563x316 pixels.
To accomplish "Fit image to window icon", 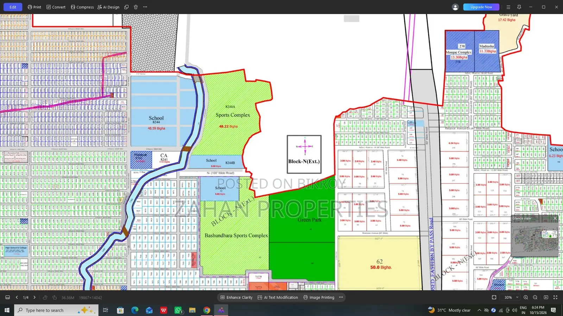I will pos(494,297).
